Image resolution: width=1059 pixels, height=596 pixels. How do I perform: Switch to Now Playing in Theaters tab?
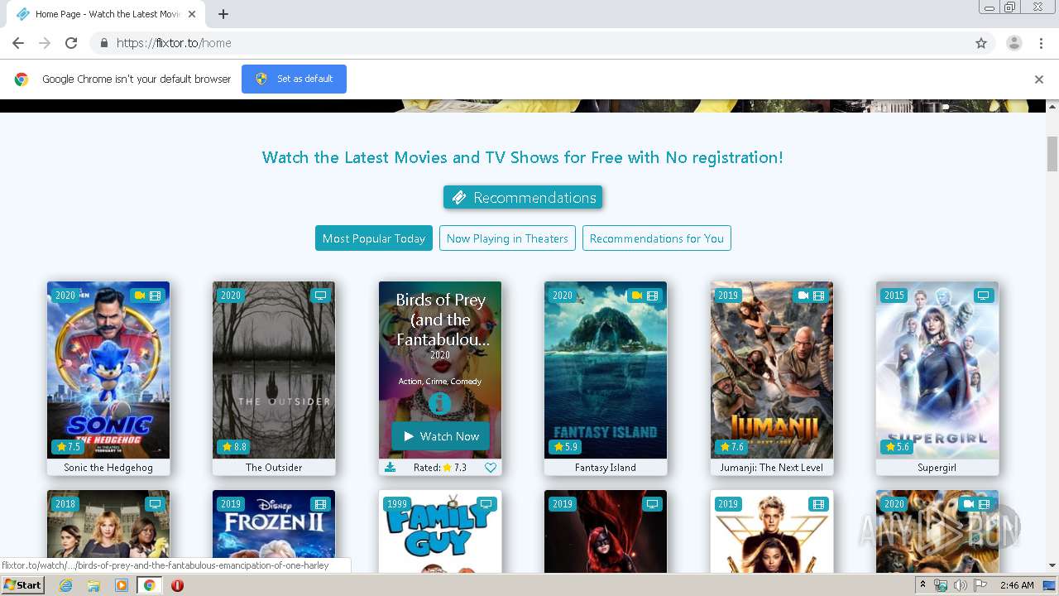tap(507, 238)
